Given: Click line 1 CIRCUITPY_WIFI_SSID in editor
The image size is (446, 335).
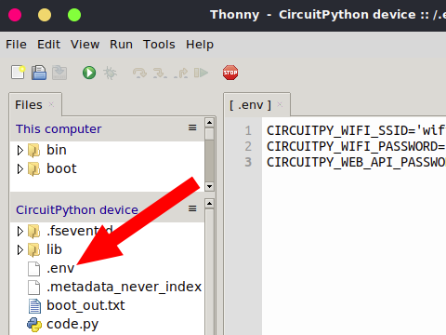Looking at the screenshot, I should click(356, 130).
